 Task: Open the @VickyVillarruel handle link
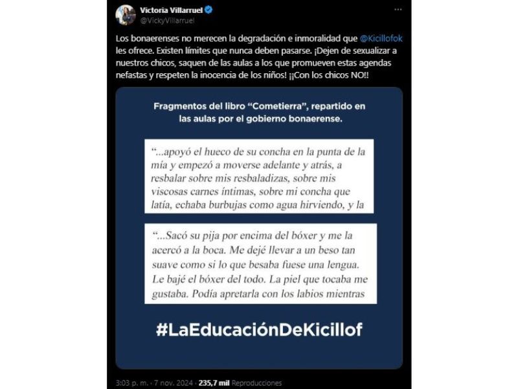(167, 21)
